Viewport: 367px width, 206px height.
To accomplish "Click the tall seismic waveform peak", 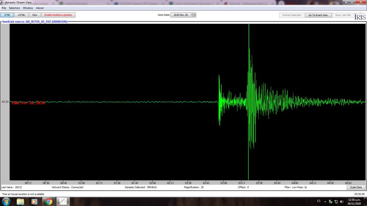I will [249, 101].
